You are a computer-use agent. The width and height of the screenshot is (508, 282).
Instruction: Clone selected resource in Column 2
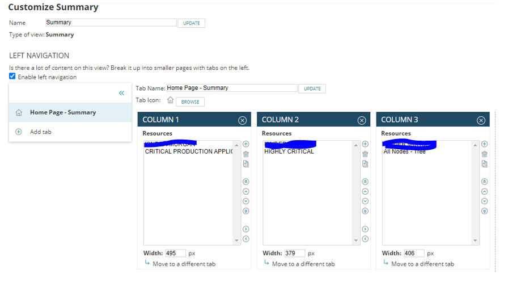365,163
